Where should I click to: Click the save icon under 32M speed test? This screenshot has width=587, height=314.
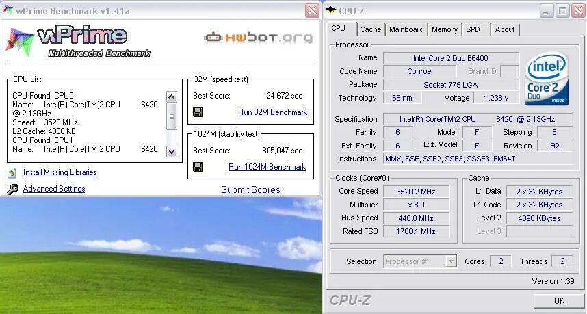click(198, 112)
